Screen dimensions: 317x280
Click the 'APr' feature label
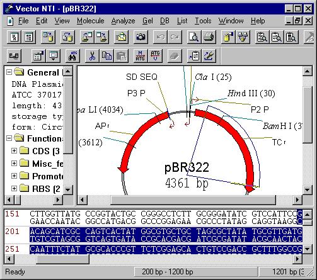click(102, 126)
